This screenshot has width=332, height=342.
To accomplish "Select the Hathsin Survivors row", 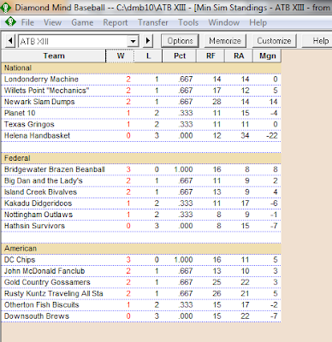I will 141,226.
